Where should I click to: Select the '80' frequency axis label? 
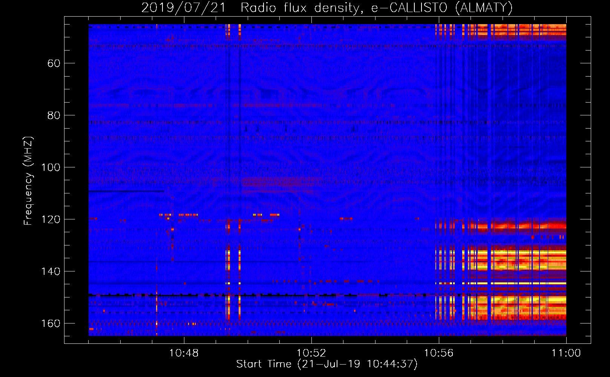coord(54,115)
